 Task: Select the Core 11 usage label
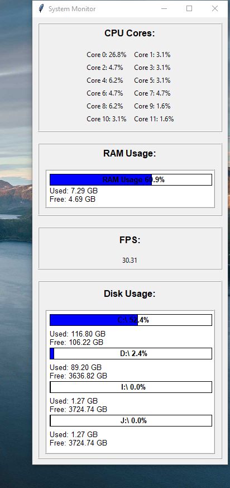[154, 119]
